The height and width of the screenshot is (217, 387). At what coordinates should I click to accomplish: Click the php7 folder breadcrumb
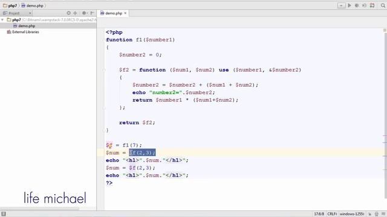point(10,5)
